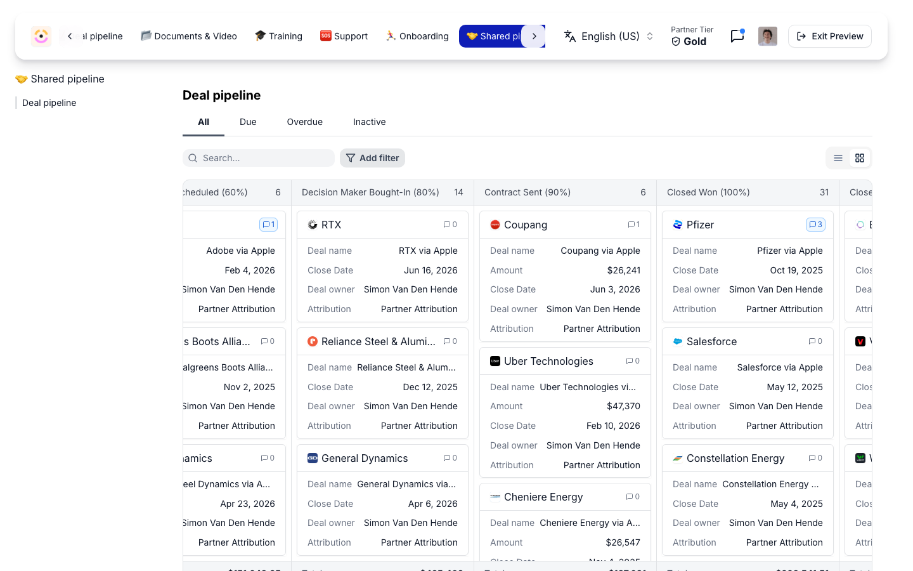Switch to list view layout
This screenshot has width=913, height=571.
(838, 158)
